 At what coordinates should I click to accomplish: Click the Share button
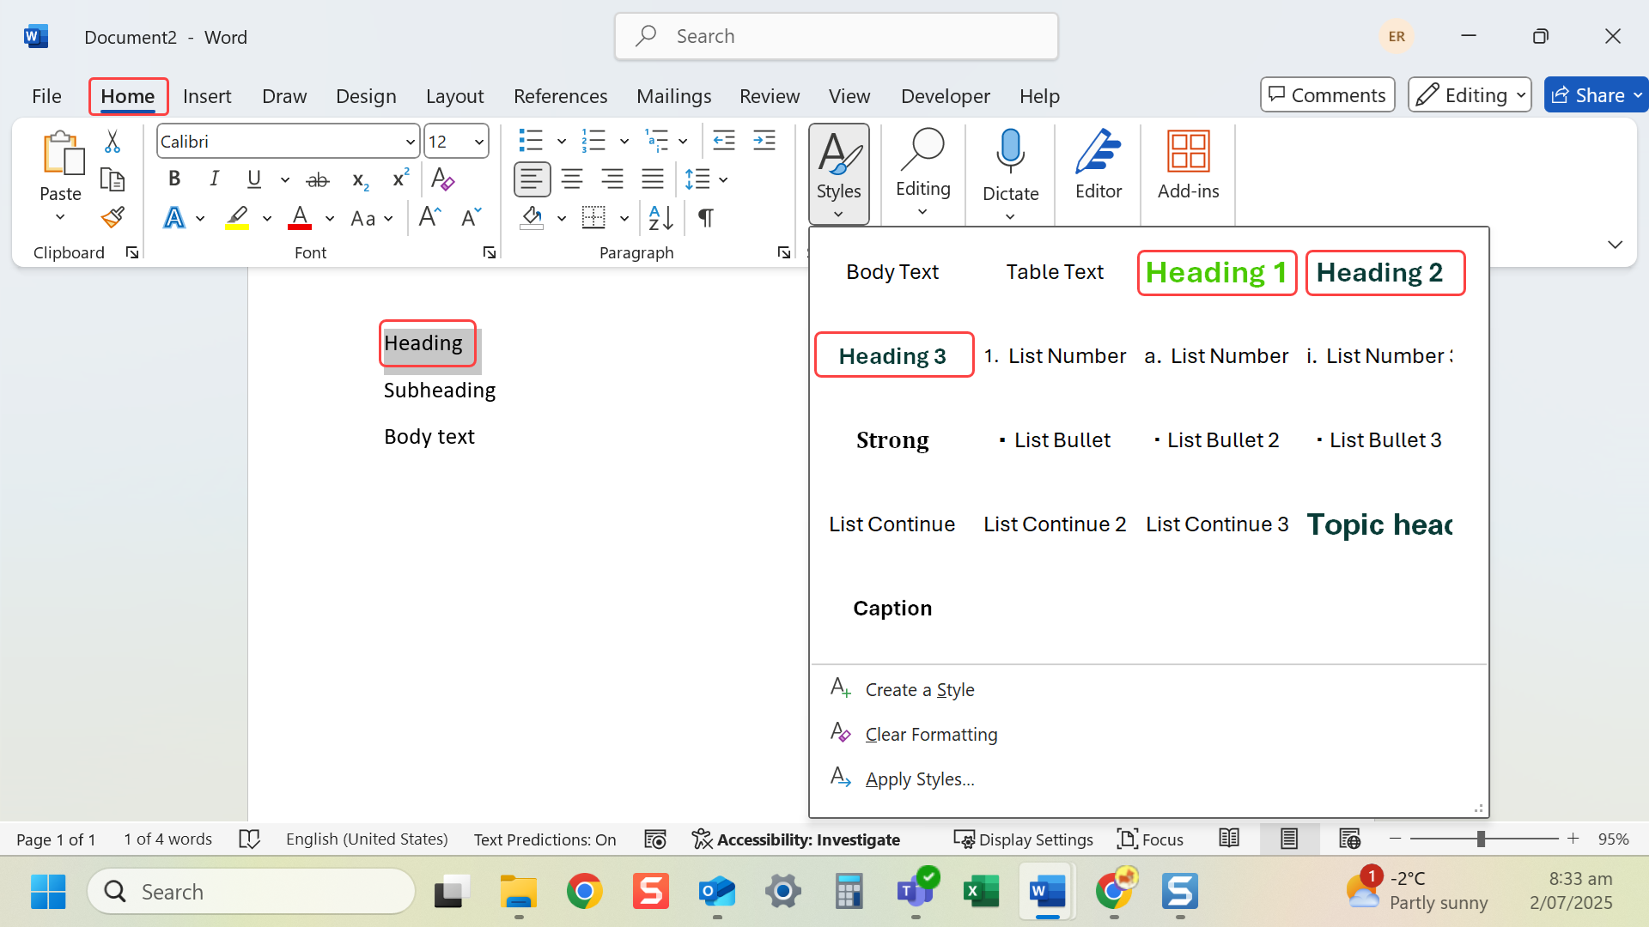point(1587,95)
